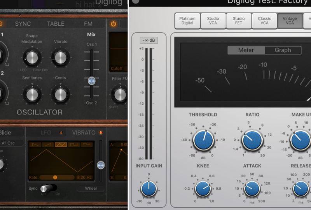
Task: Select the Studio FET compressor model tab
Action: 239,21
